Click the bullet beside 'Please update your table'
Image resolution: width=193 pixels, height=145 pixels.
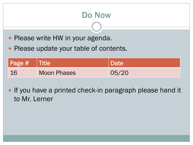click(10, 49)
